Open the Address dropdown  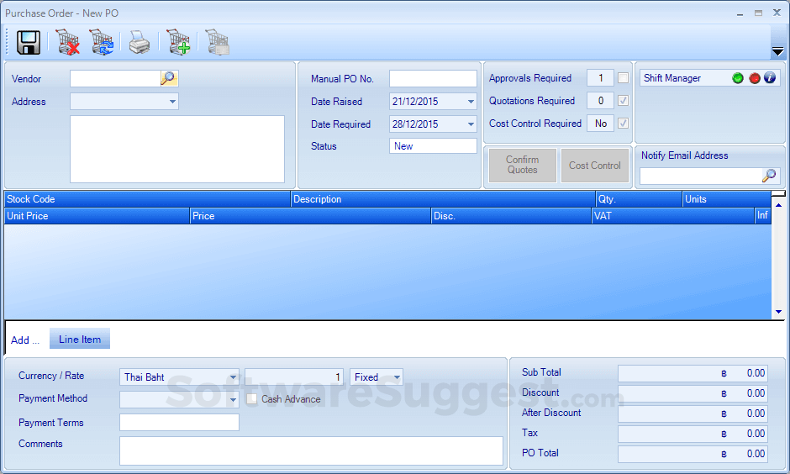173,101
